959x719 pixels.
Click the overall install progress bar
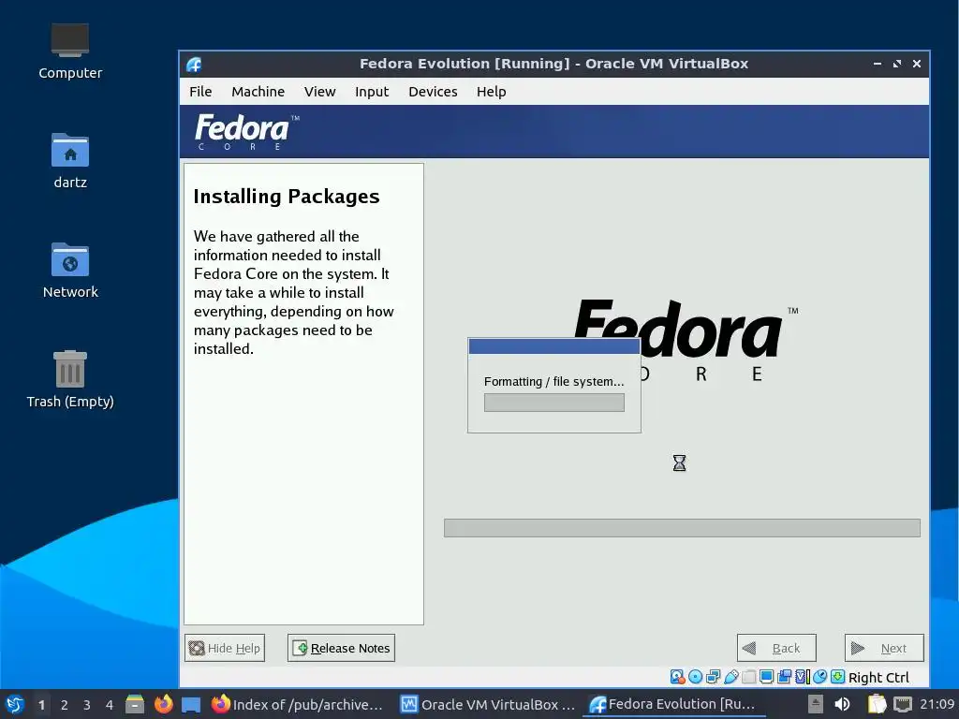point(682,528)
